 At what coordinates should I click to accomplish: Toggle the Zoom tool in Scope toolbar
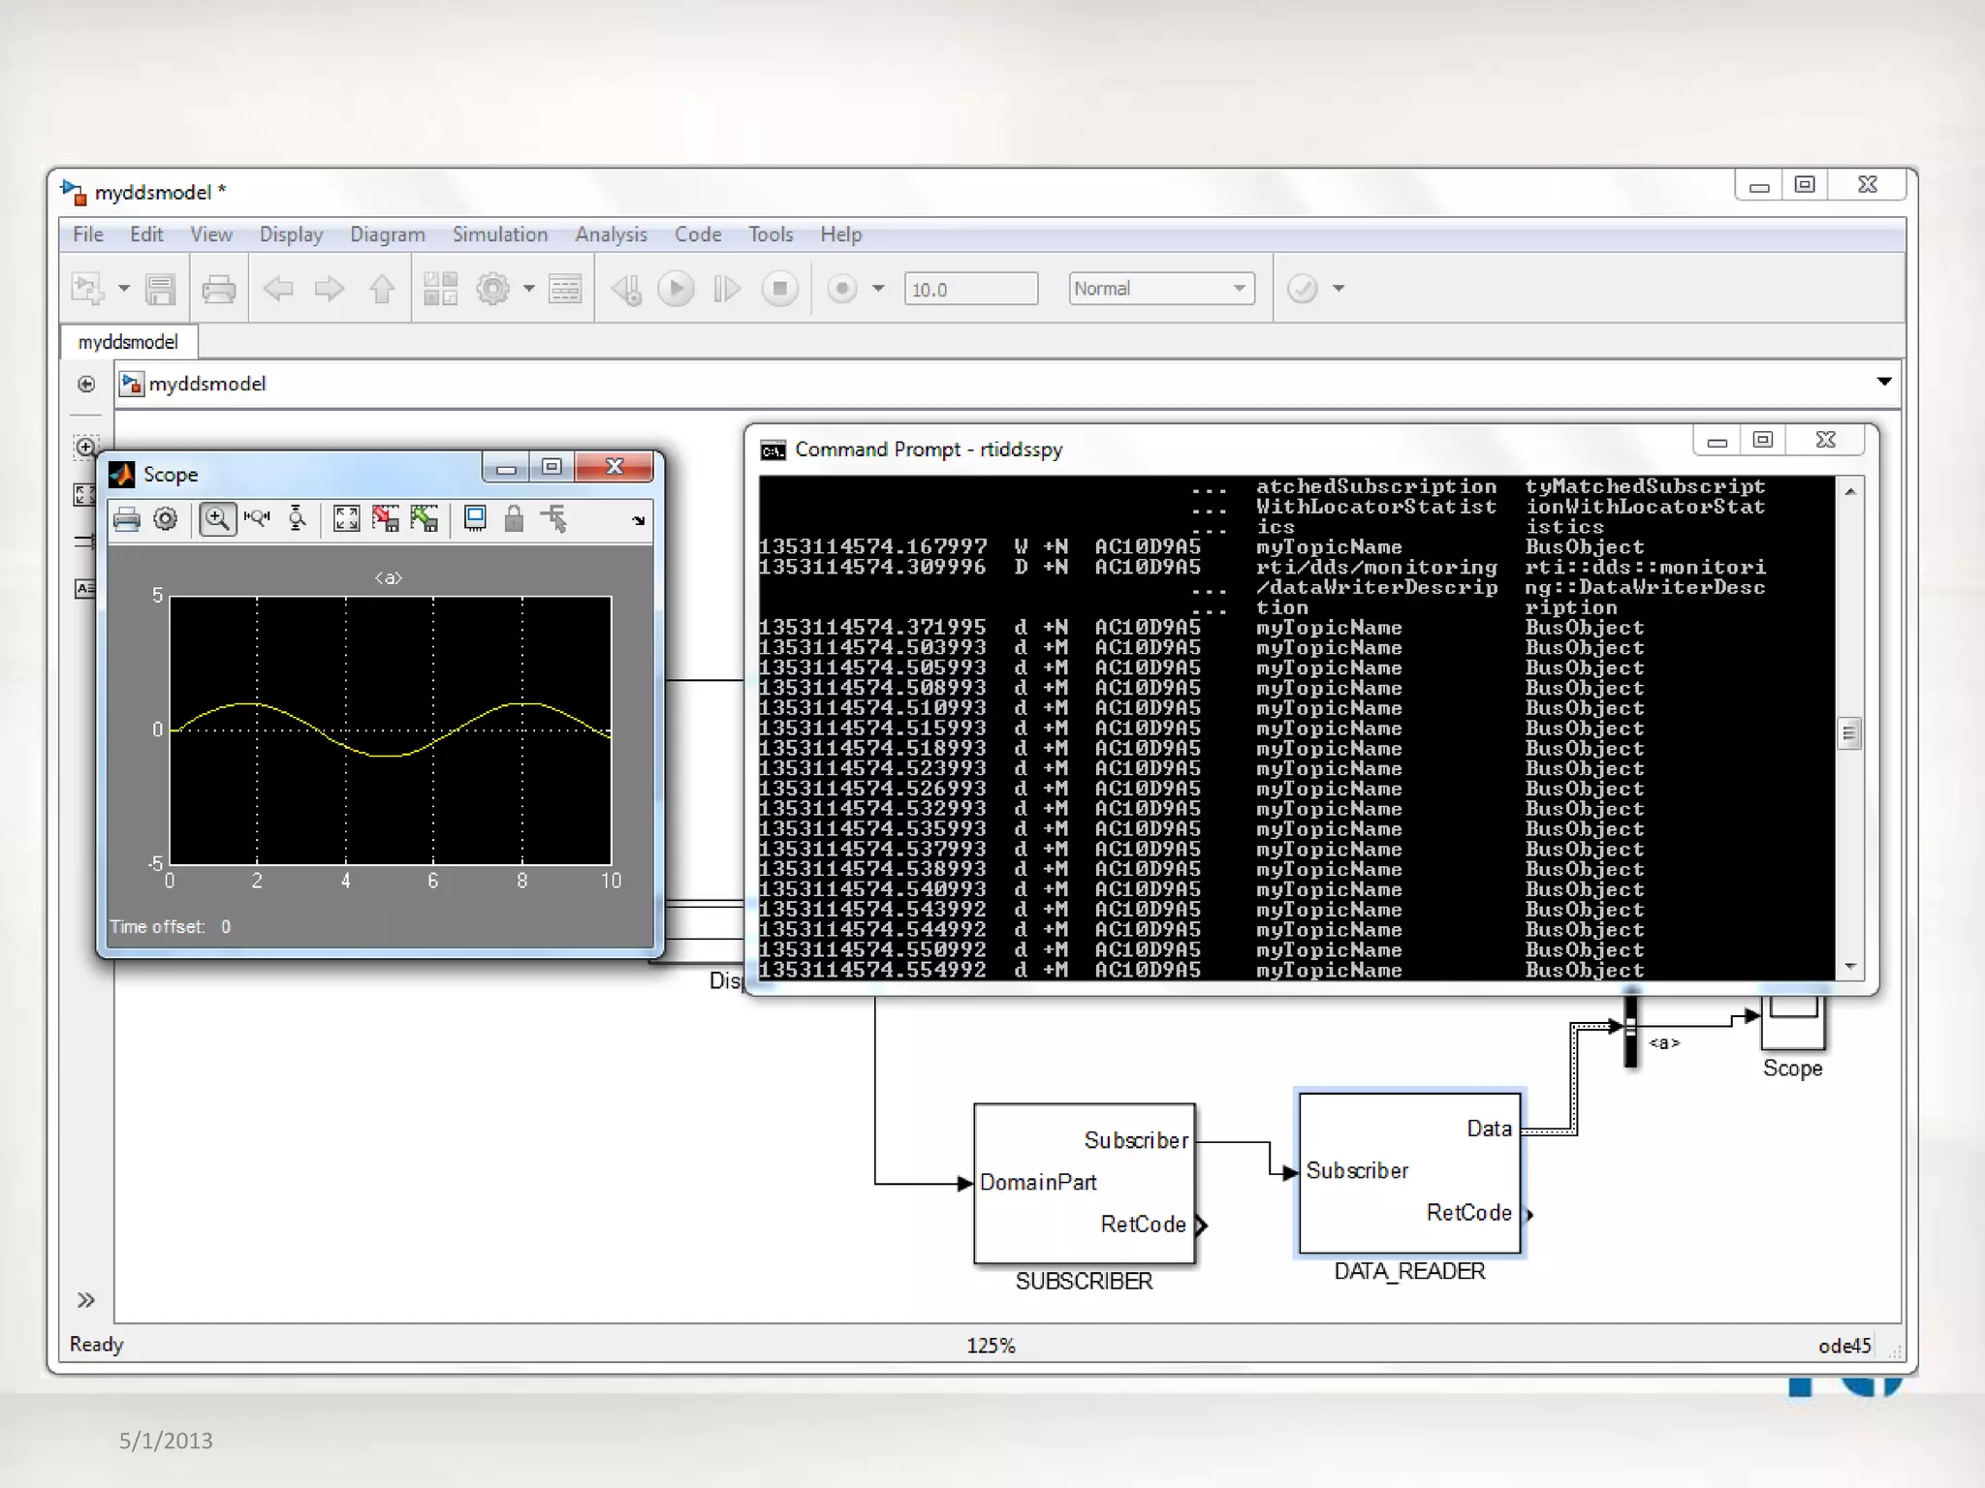pos(217,519)
